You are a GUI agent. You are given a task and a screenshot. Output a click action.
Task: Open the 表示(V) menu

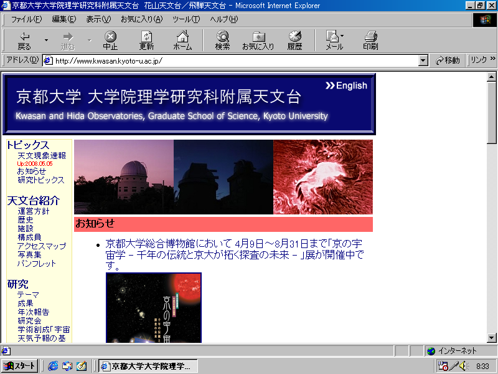point(98,19)
